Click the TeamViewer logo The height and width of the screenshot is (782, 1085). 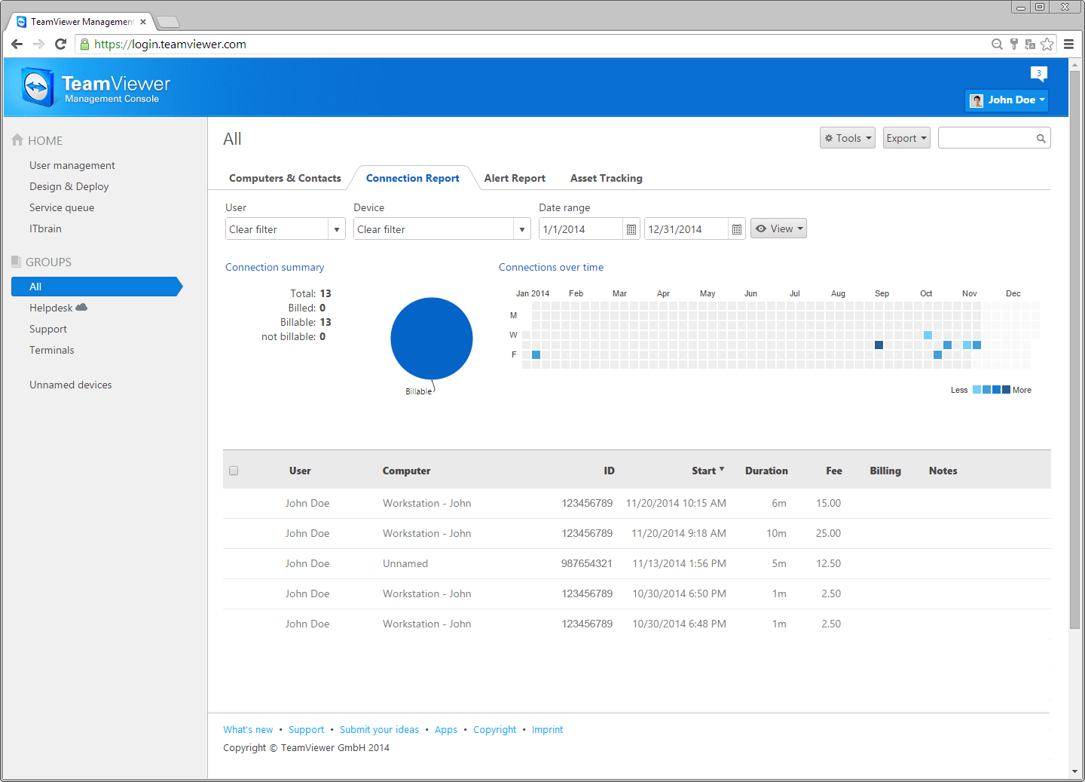[96, 87]
